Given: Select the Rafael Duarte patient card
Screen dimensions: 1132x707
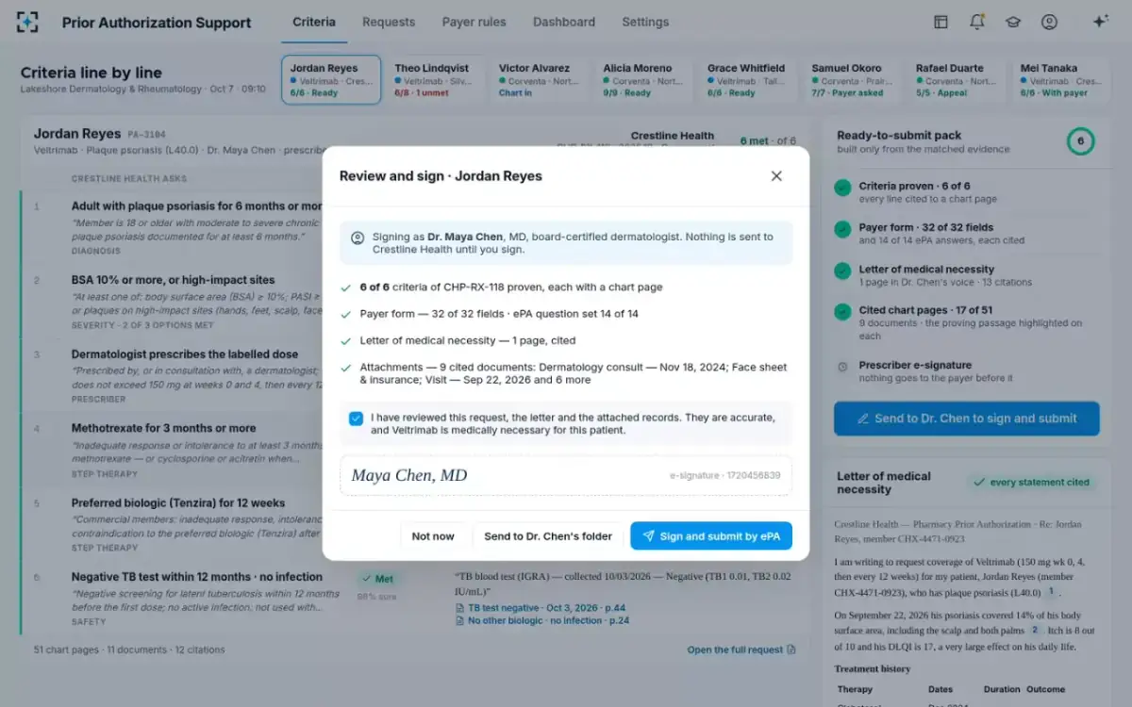Looking at the screenshot, I should click(x=956, y=80).
